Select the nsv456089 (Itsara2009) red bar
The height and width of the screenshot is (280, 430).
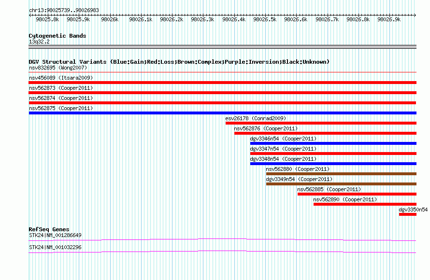click(x=222, y=83)
